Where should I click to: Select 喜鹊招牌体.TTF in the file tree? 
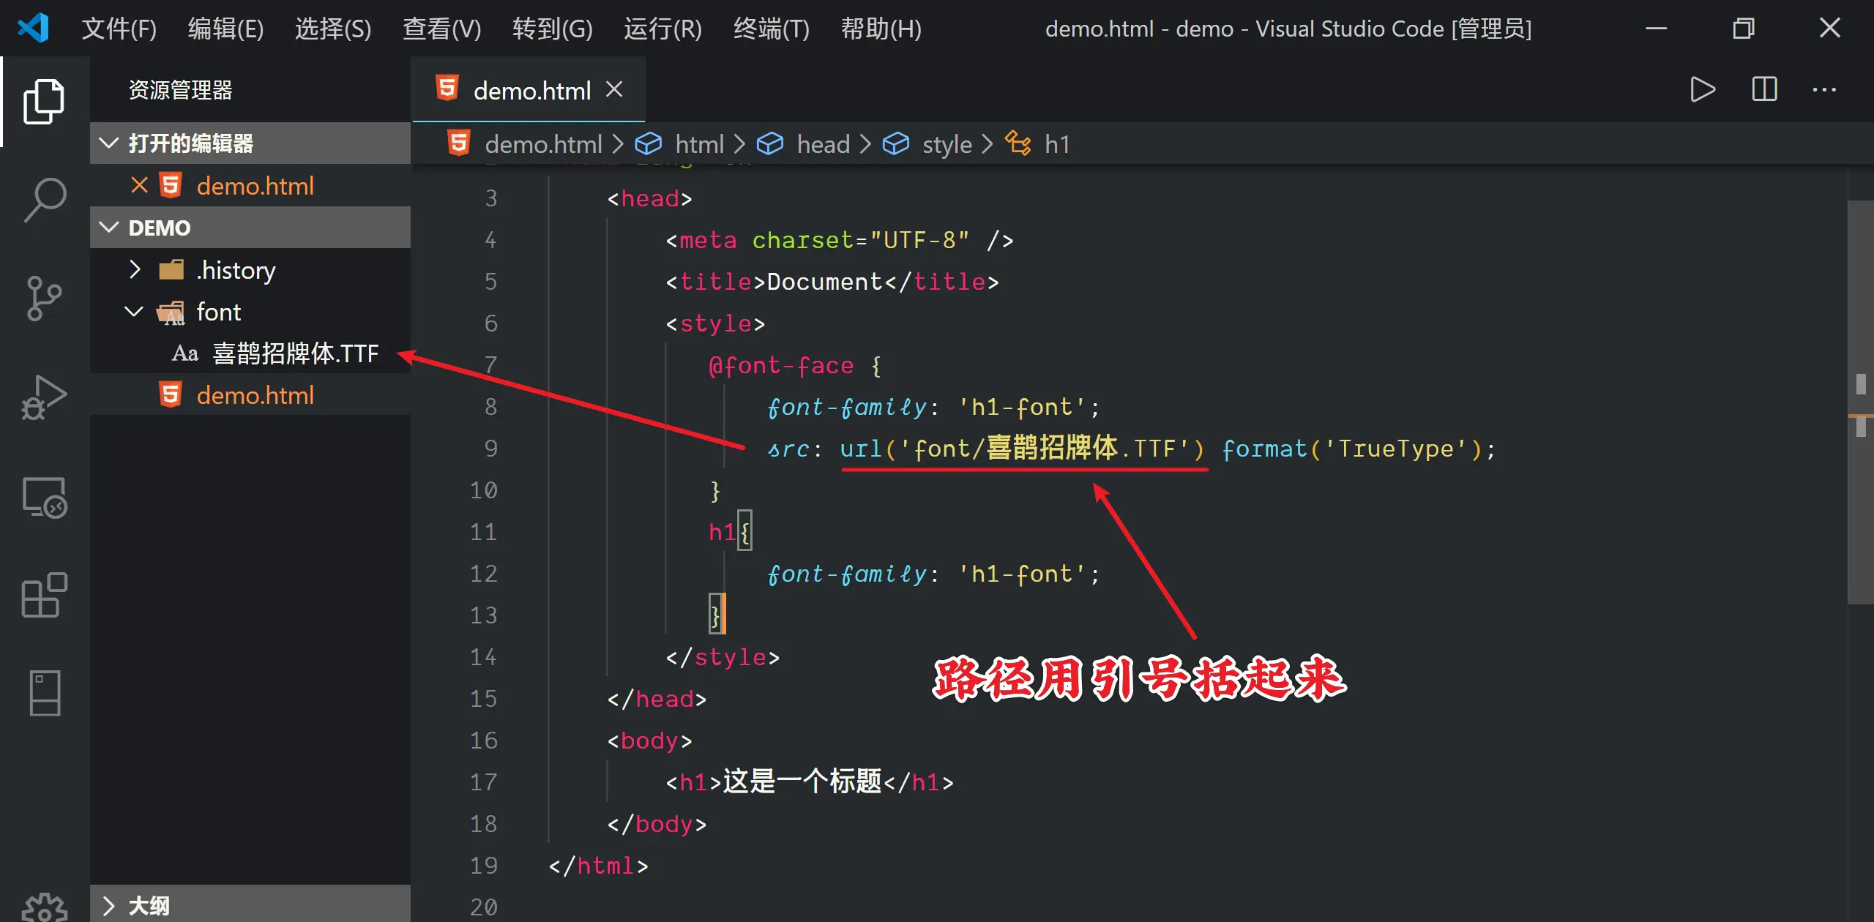[x=294, y=353]
